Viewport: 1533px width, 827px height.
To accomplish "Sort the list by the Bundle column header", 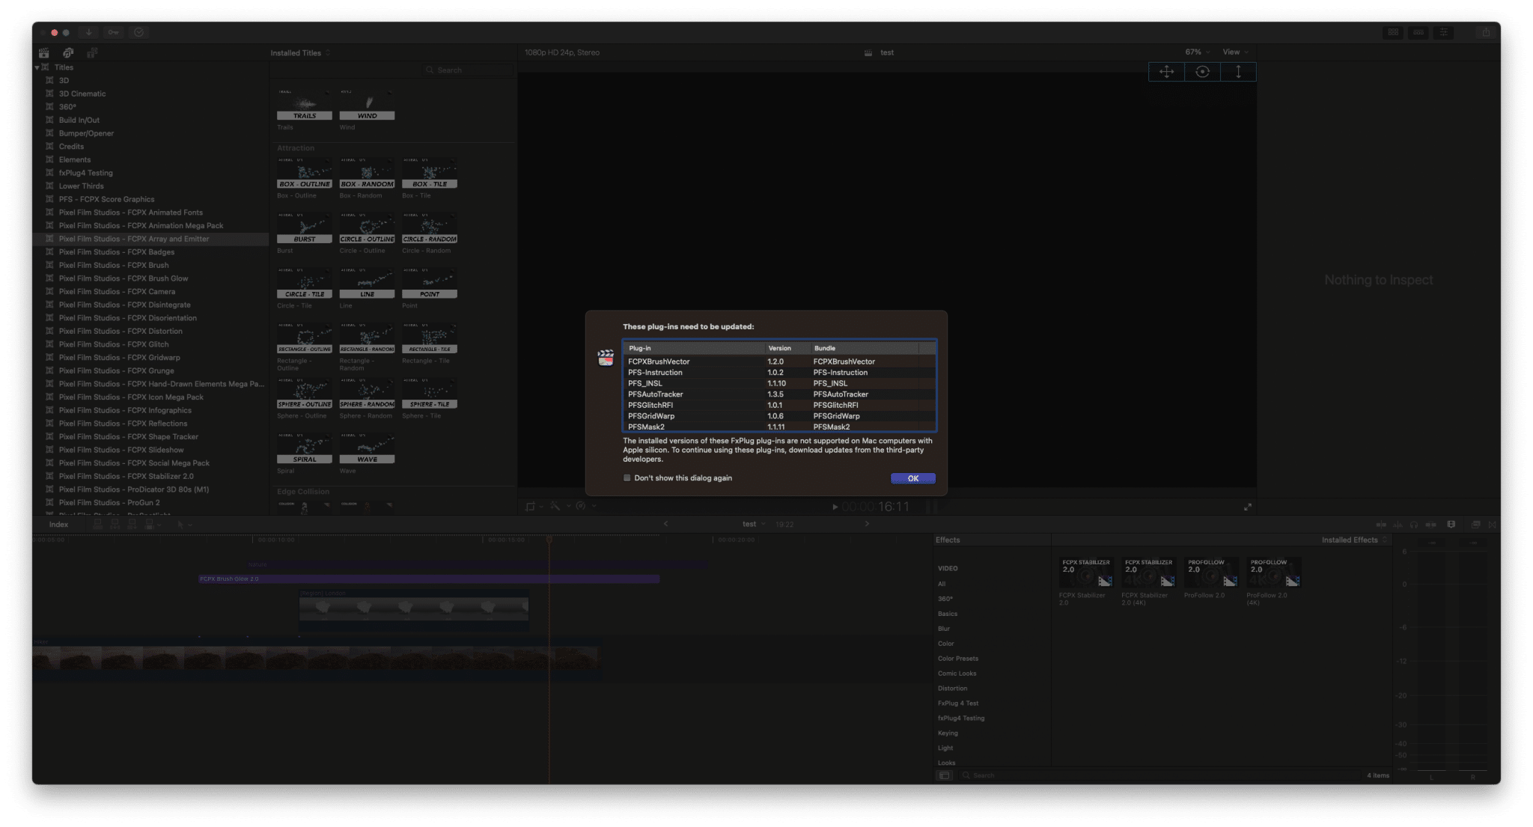I will point(865,348).
